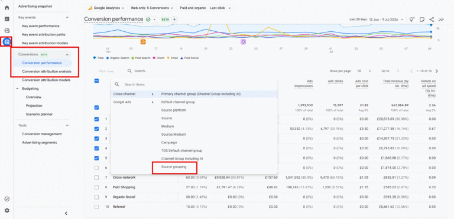Open Scenario planner under Budgeting
The width and height of the screenshot is (454, 219).
click(39, 115)
